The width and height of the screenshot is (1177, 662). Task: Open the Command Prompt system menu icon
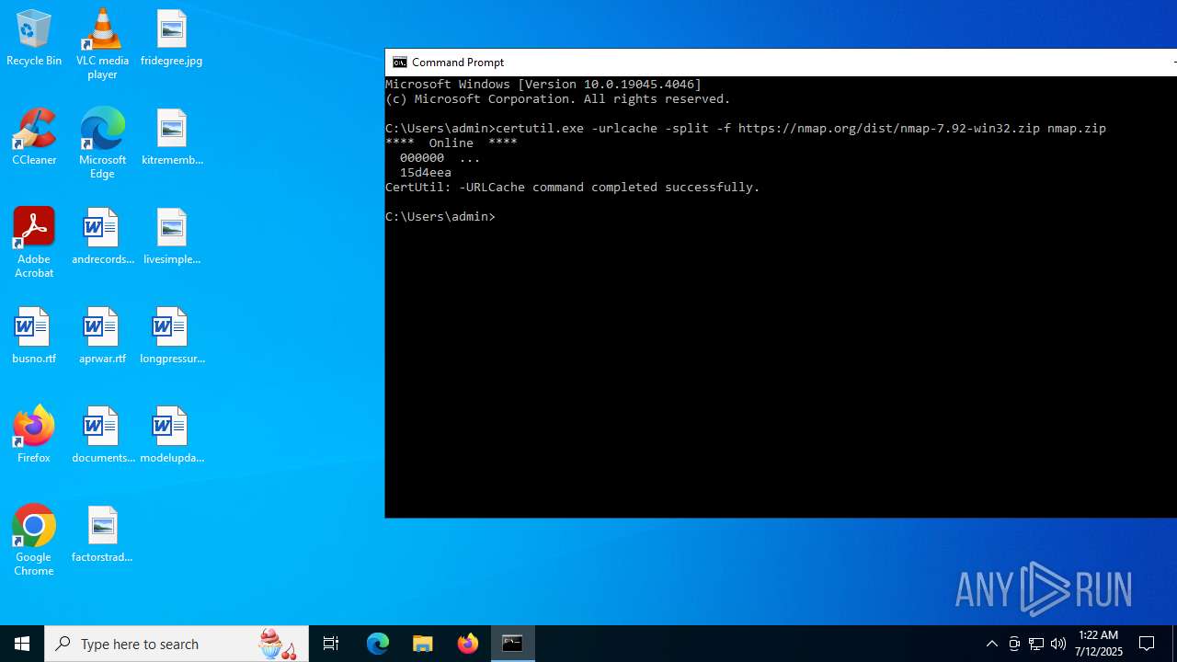399,63
